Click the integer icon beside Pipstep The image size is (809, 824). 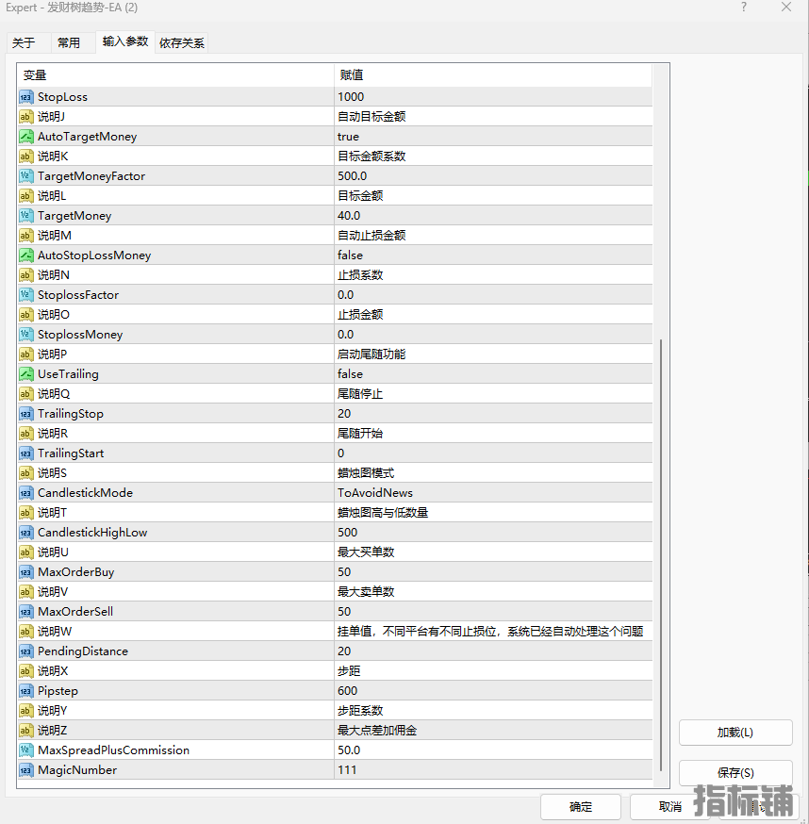26,691
